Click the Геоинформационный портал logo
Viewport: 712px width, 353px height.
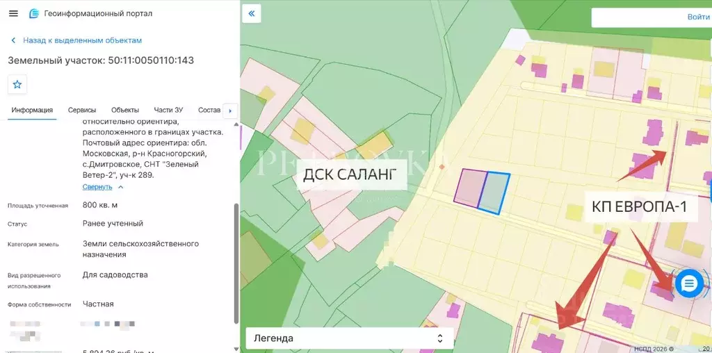[34, 14]
